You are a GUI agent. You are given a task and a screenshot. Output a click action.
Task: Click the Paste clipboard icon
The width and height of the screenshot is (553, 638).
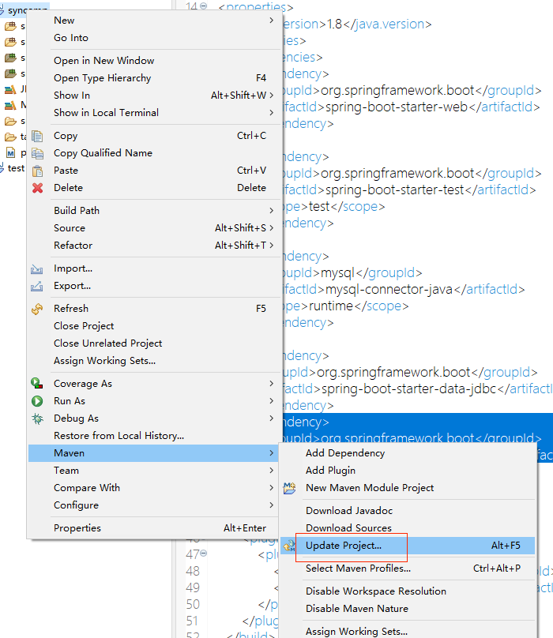pos(37,171)
